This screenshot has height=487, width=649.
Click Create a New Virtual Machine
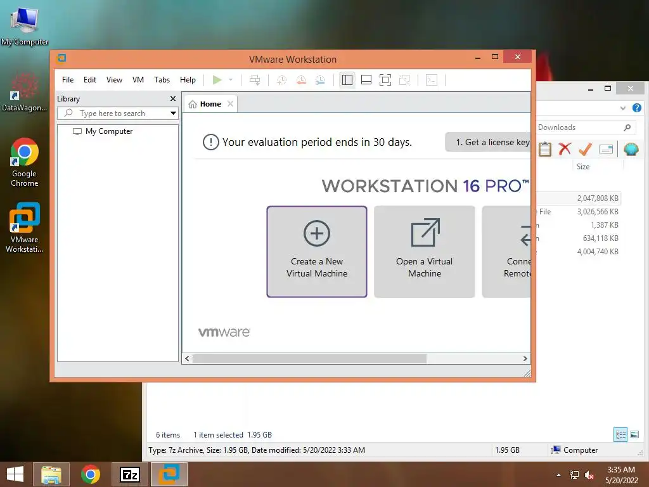(317, 252)
